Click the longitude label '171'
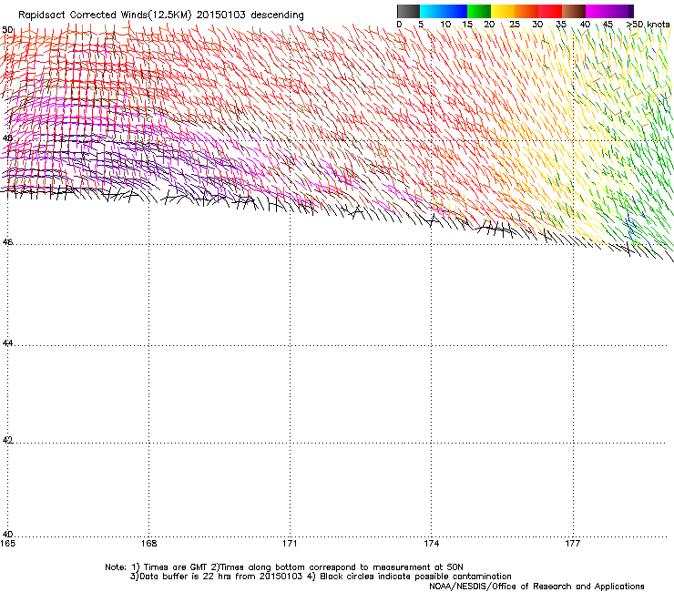The height and width of the screenshot is (592, 674). tap(290, 544)
